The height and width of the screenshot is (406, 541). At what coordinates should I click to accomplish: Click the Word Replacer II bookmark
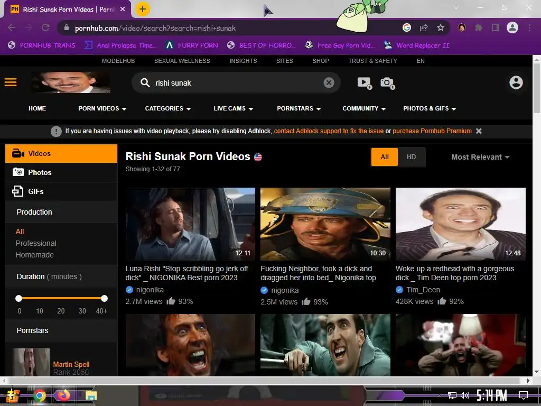point(416,45)
